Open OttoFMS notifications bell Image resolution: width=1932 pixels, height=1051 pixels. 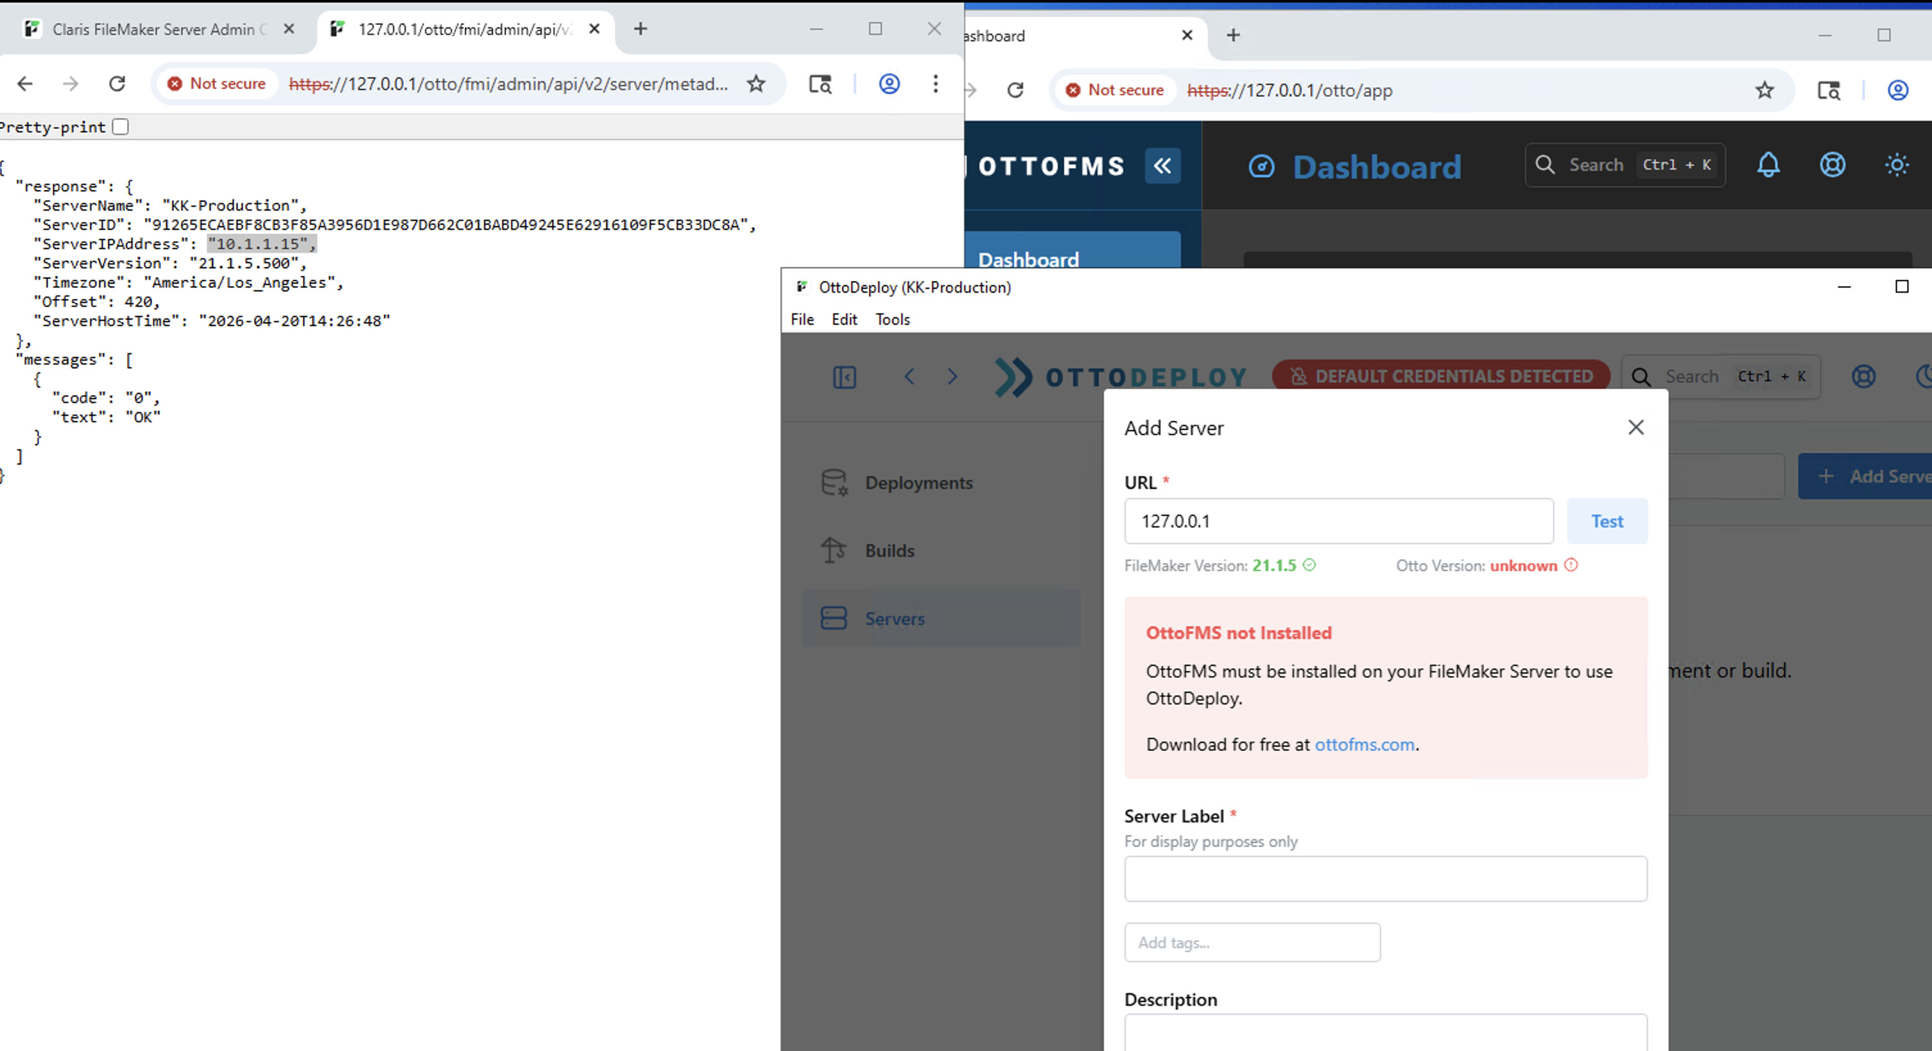1768,165
